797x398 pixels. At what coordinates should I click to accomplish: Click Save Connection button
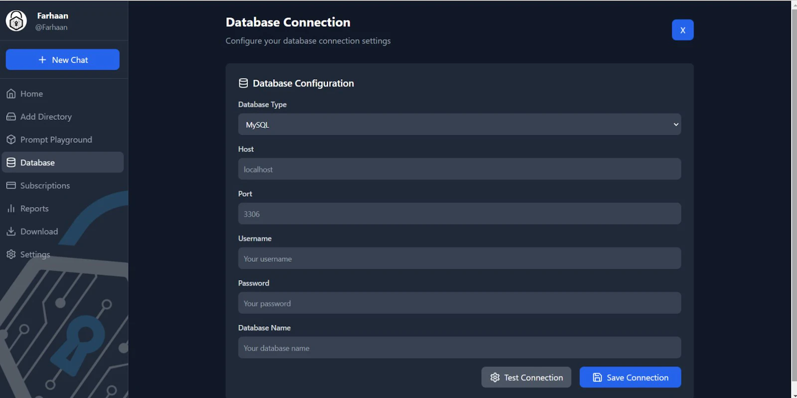pos(630,377)
